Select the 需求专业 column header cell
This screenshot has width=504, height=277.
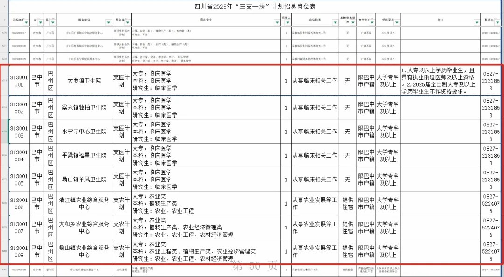coord(206,20)
